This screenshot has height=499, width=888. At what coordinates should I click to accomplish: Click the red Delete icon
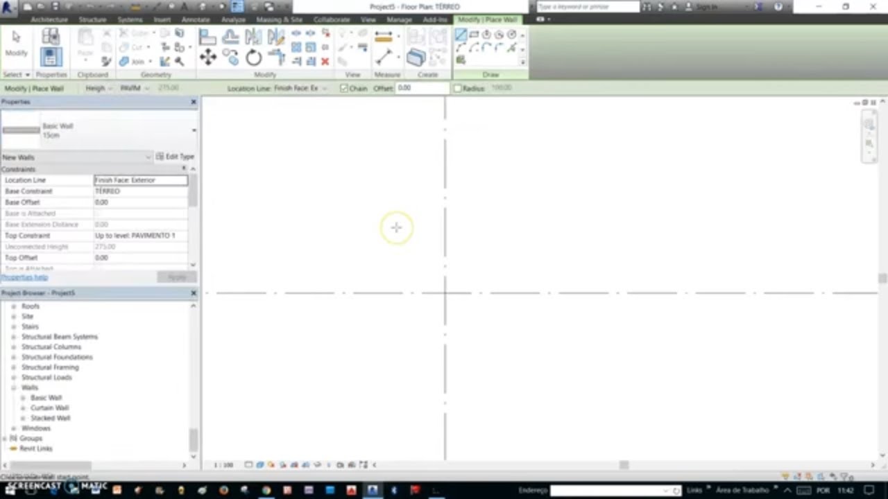click(x=325, y=62)
